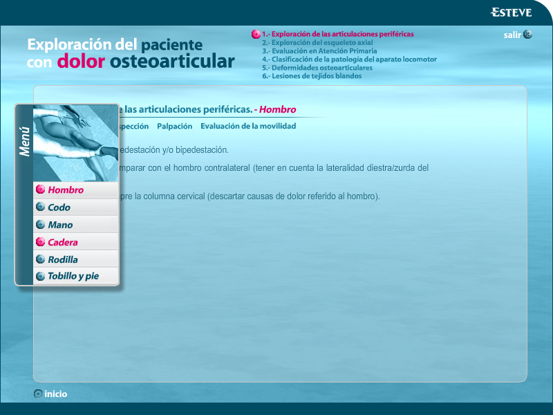Screen dimensions: 553x415
Task: Click the ESTEVE logo
Action: [x=511, y=12]
